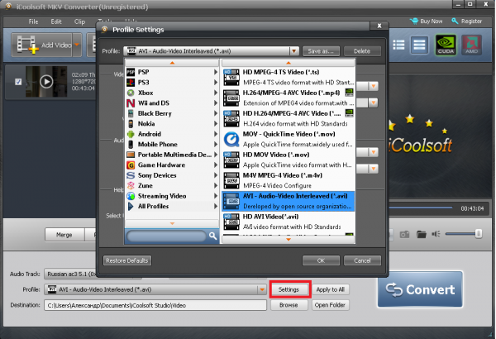Switch to list view with bullet icon
The width and height of the screenshot is (496, 339).
tap(398, 45)
